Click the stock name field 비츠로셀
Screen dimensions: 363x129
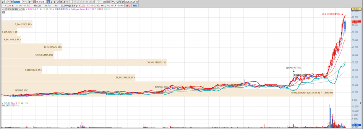41,2
